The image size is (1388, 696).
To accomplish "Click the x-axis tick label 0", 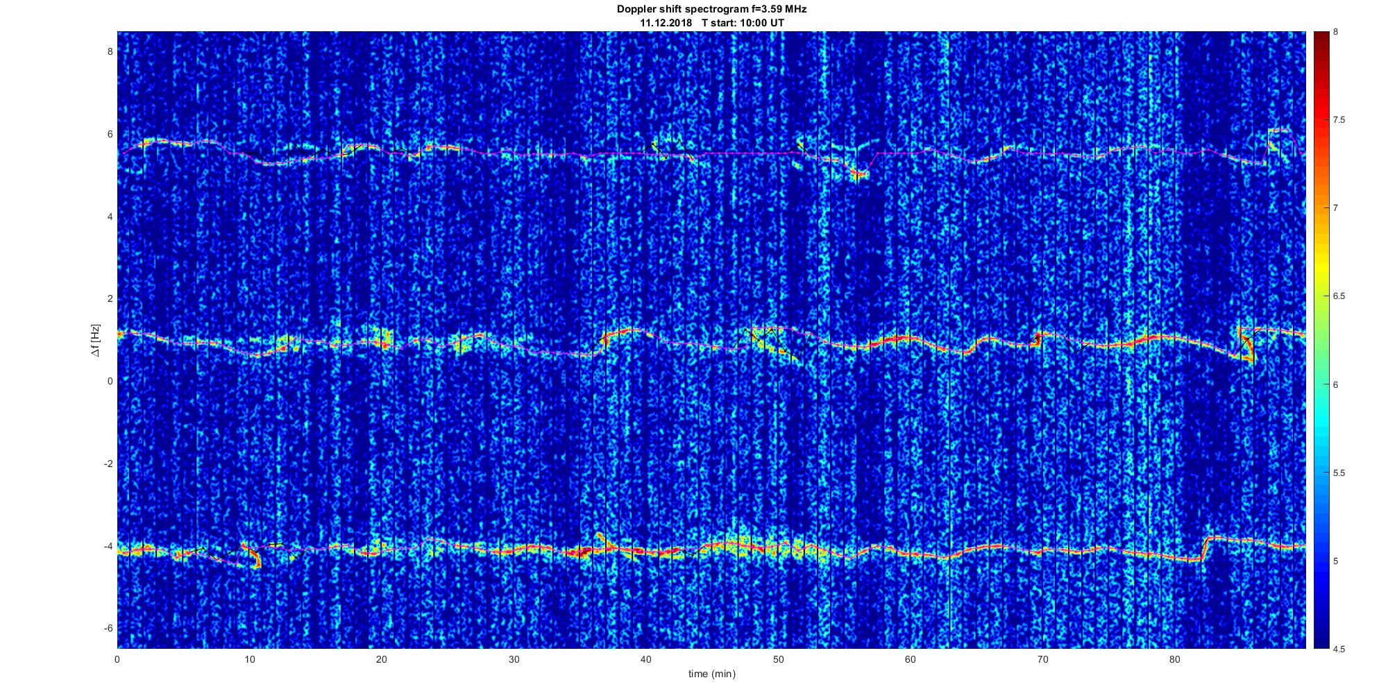I will point(117,659).
